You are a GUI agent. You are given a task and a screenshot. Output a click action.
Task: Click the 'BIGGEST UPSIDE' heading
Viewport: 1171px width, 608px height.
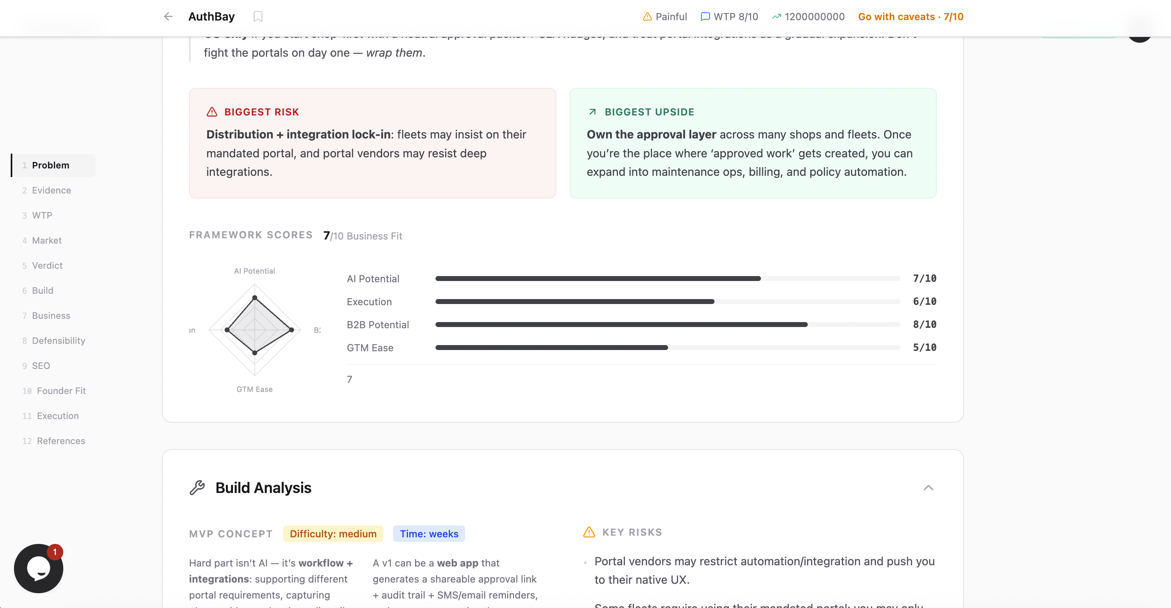tap(650, 112)
